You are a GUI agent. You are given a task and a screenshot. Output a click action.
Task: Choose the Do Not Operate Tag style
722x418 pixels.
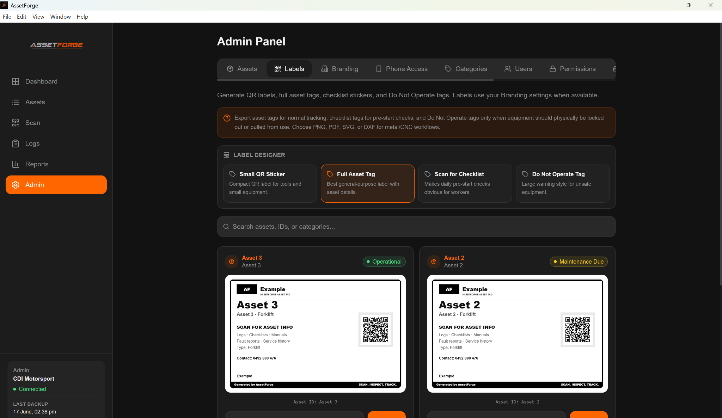[563, 184]
